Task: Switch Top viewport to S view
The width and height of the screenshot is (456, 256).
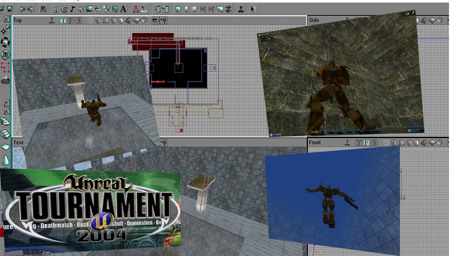Action: (x=78, y=20)
